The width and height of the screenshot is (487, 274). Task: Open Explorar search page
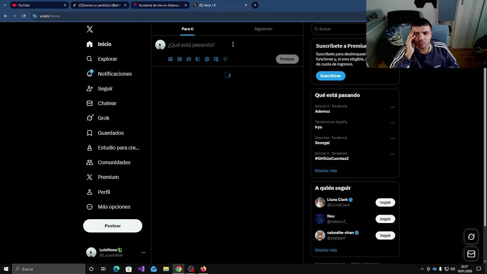pos(102,59)
